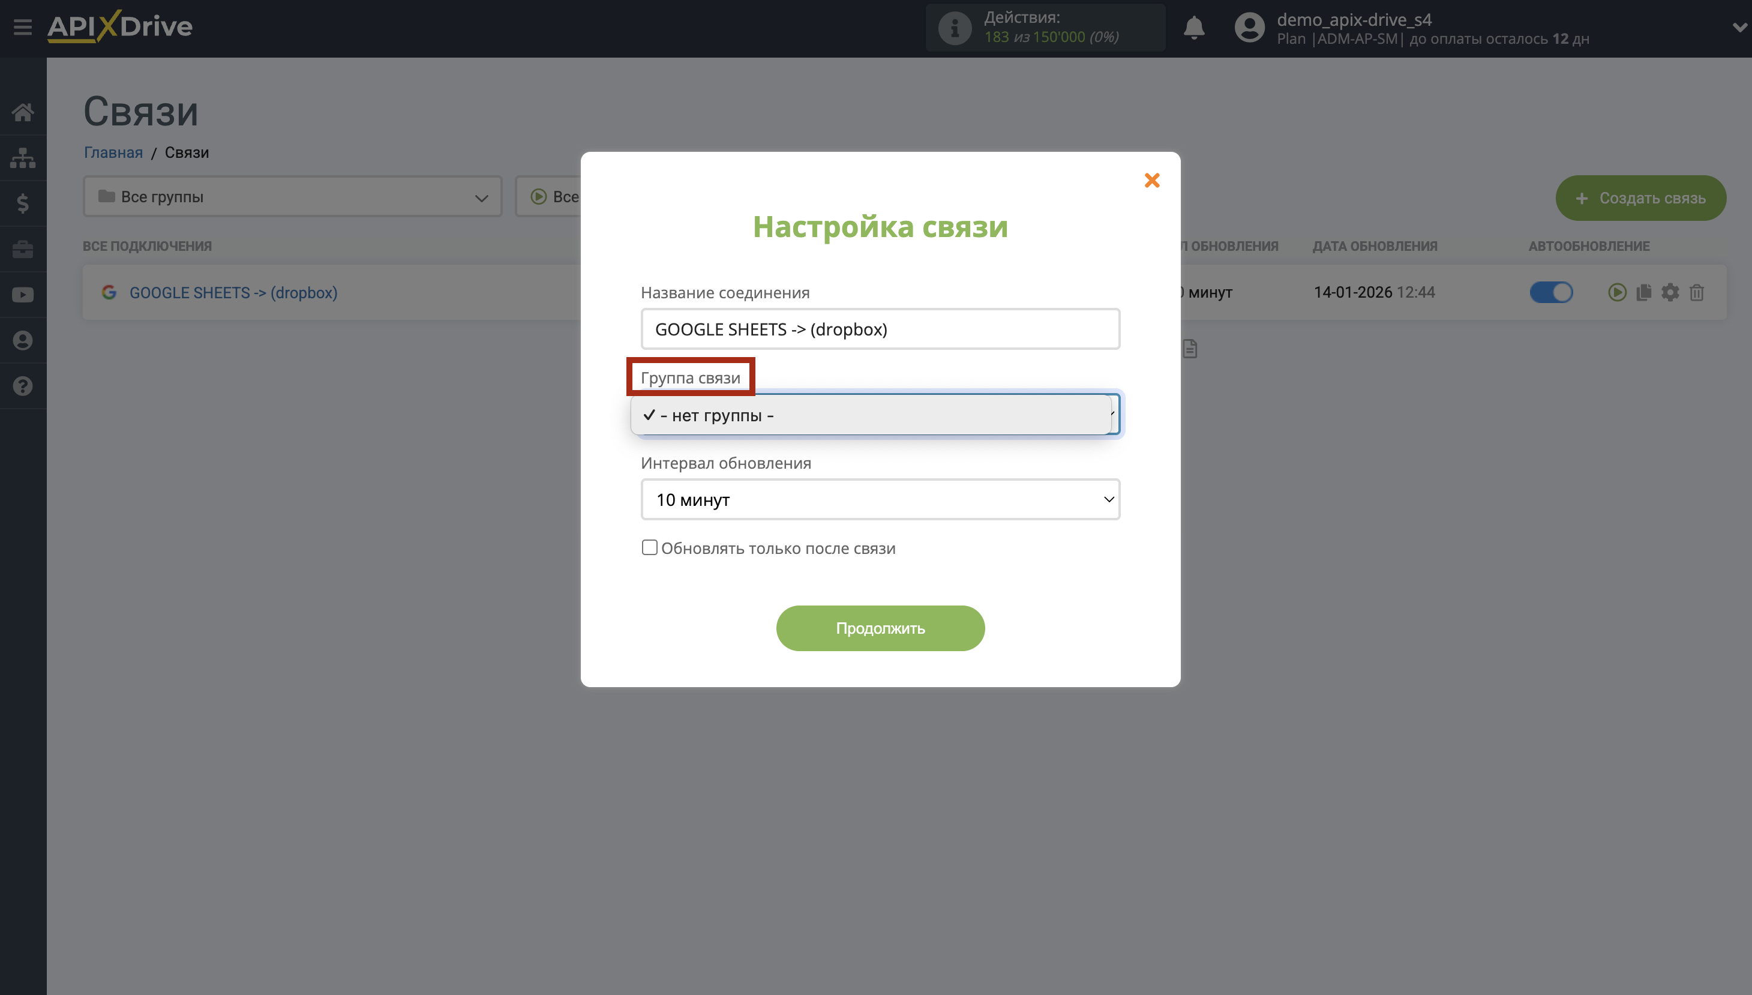Open connection settings via the gear icon
Screen dimensions: 1752x995
[1670, 292]
